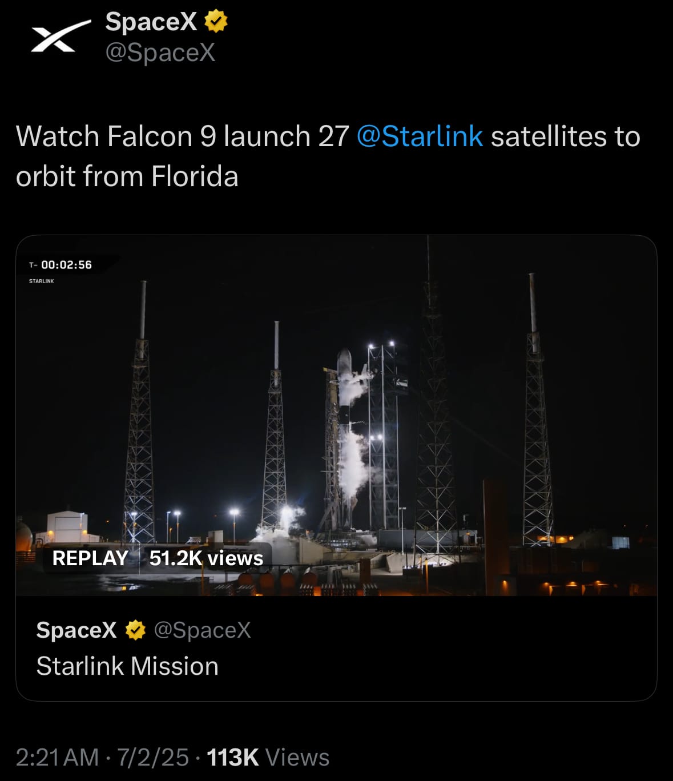Play the Falcon 9 launch video thumbnail

point(336,416)
